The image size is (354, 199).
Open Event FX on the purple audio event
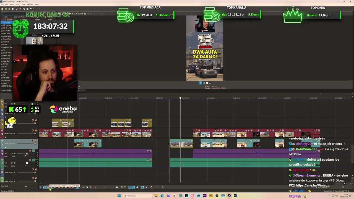[x=148, y=151]
